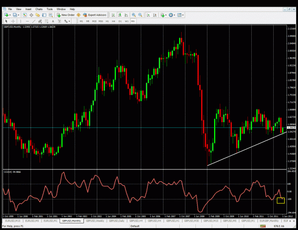298x230 pixels.
Task: Toggle the MN monthly timeframe
Action: tap(133, 21)
